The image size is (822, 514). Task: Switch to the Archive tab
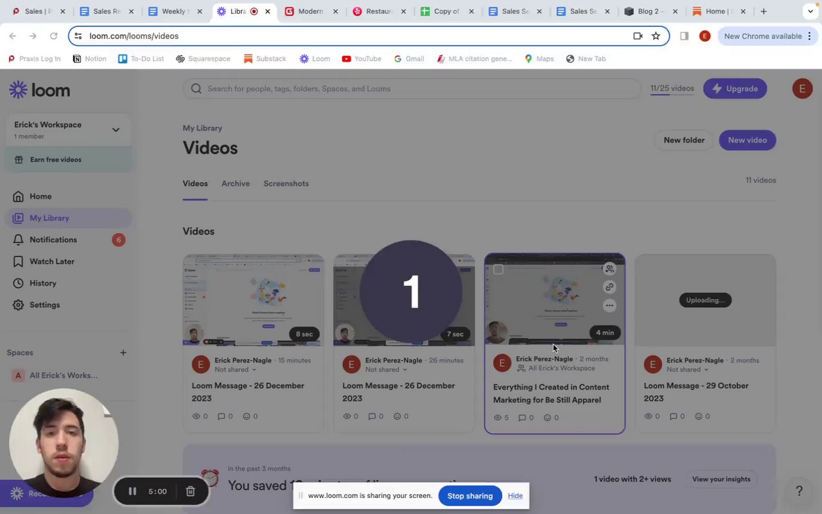tap(236, 184)
